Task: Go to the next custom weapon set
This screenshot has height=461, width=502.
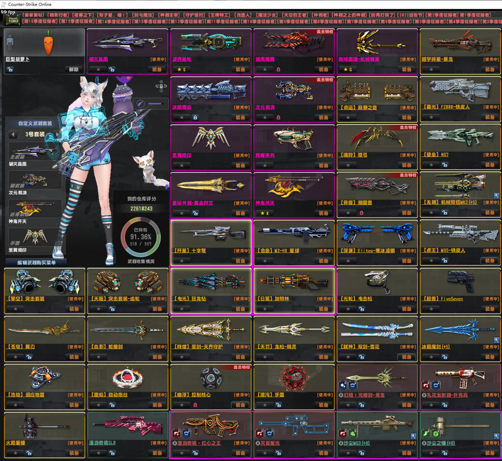Action: click(x=57, y=135)
